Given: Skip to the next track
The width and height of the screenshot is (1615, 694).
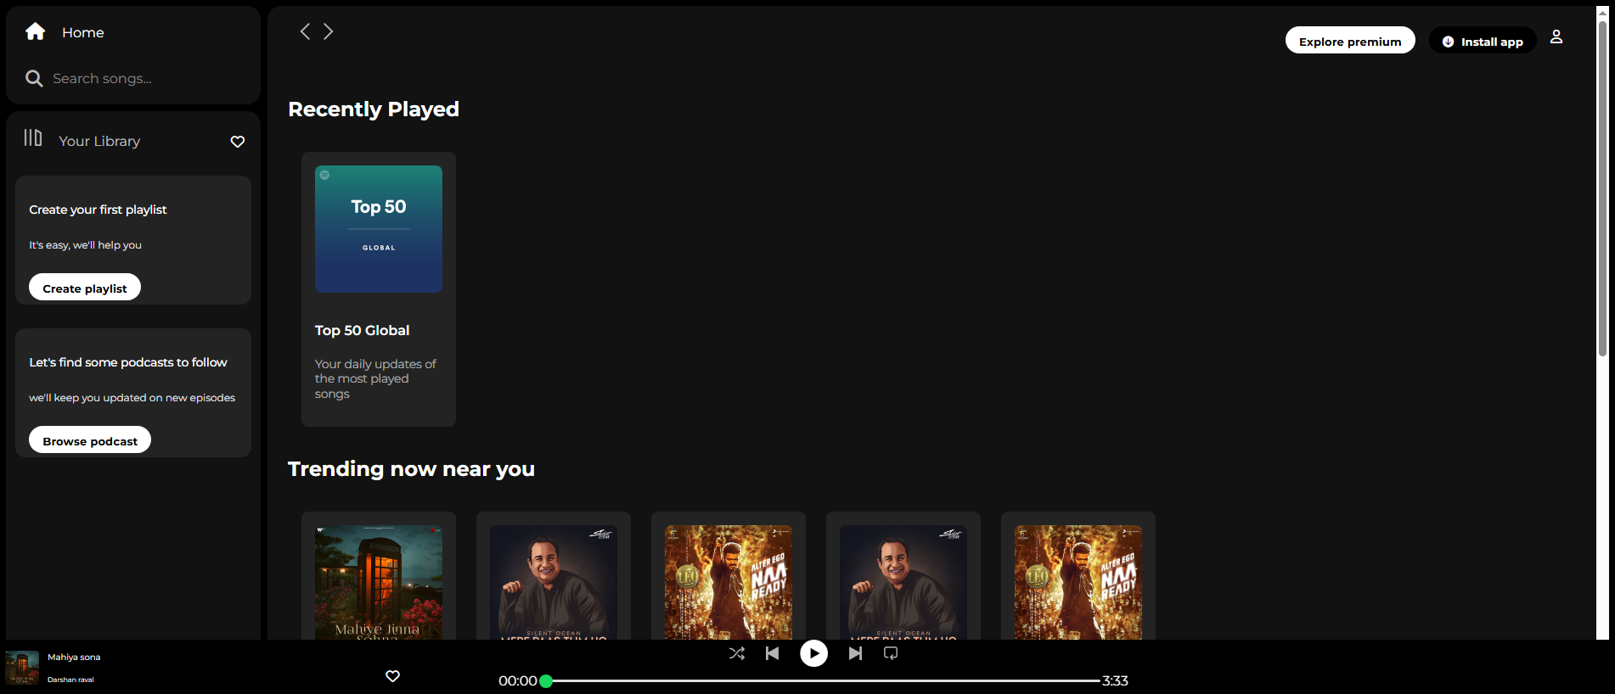Looking at the screenshot, I should [855, 653].
